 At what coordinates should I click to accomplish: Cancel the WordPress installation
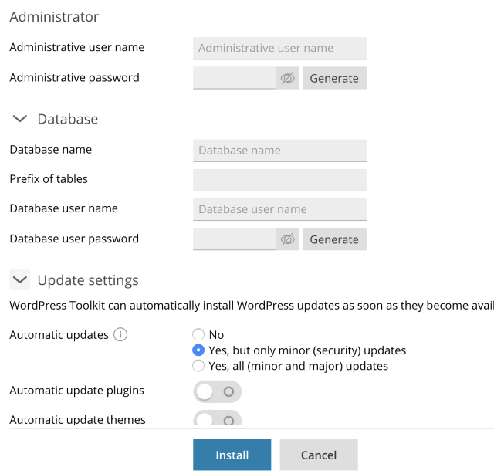(x=319, y=455)
